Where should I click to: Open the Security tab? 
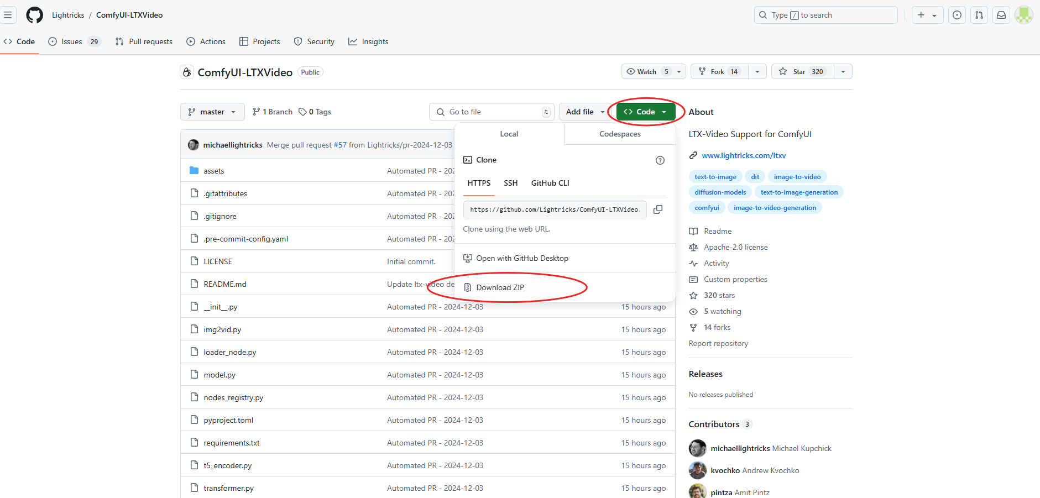pos(314,41)
